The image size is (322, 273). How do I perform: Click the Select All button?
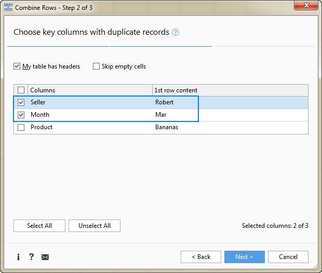pos(39,226)
